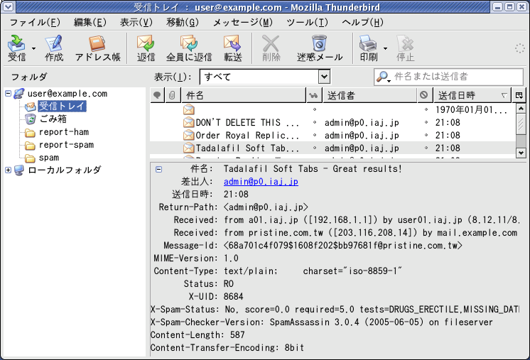This screenshot has height=360, width=530.
Task: Click the activity throbber indicator
Action: tap(519, 48)
